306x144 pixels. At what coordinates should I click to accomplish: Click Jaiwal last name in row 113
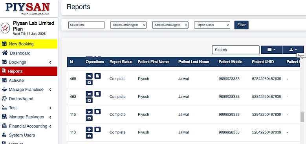pos(183,132)
